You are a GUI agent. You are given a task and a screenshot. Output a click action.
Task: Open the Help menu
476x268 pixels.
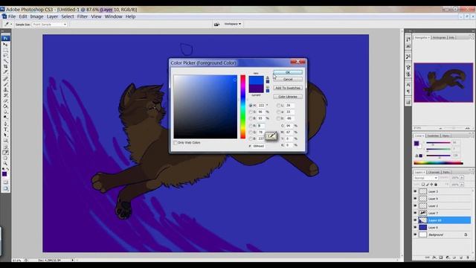click(131, 16)
